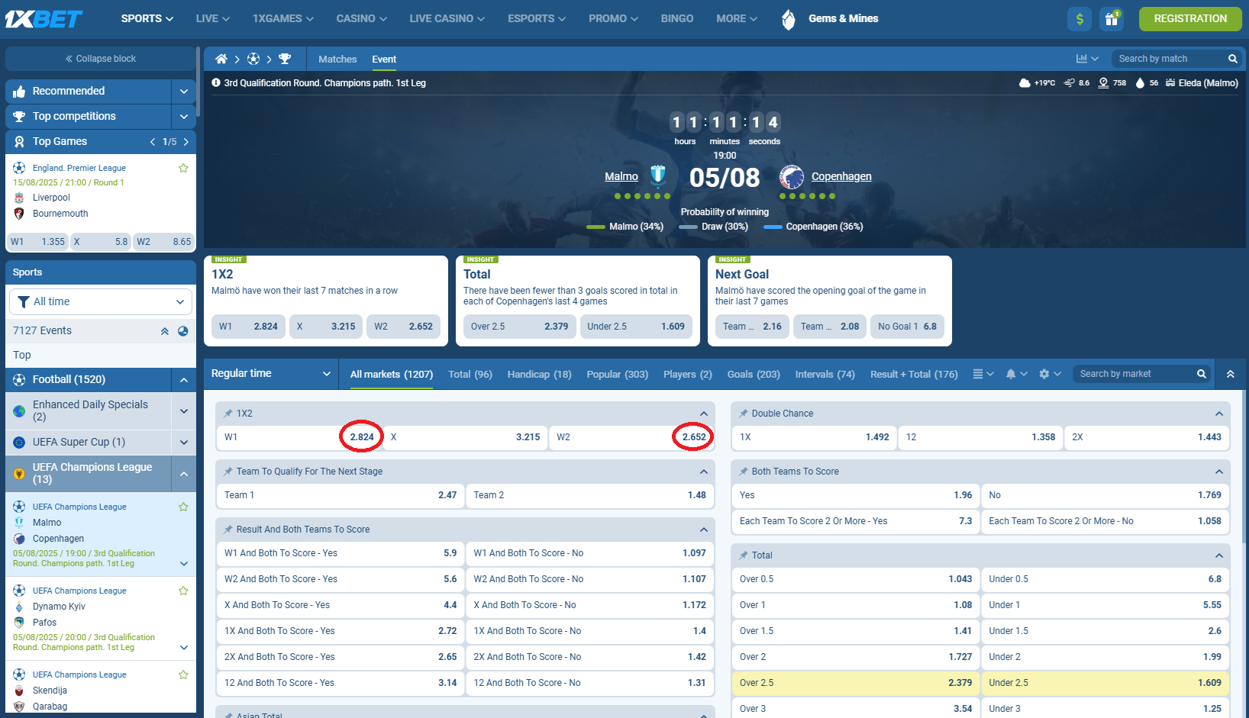Click the Gems & Mines gem icon
The width and height of the screenshot is (1249, 718).
(789, 19)
